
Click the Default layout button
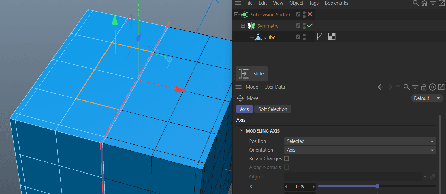[x=421, y=98]
